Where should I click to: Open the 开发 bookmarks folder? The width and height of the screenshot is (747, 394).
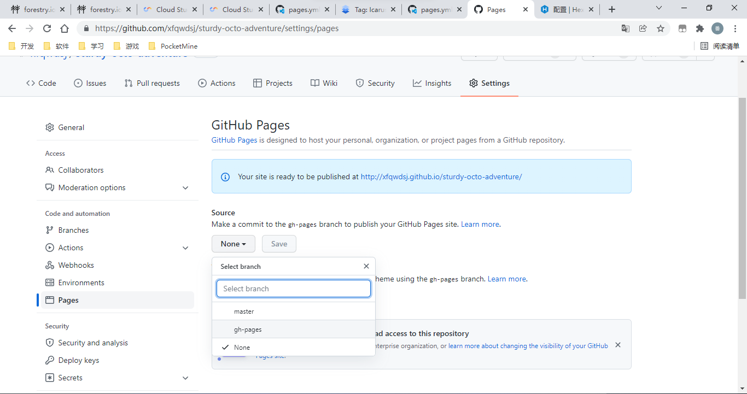pos(22,46)
